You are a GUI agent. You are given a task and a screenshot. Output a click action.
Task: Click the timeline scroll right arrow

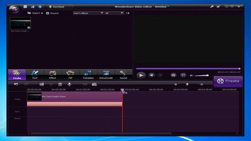pyautogui.click(x=237, y=133)
